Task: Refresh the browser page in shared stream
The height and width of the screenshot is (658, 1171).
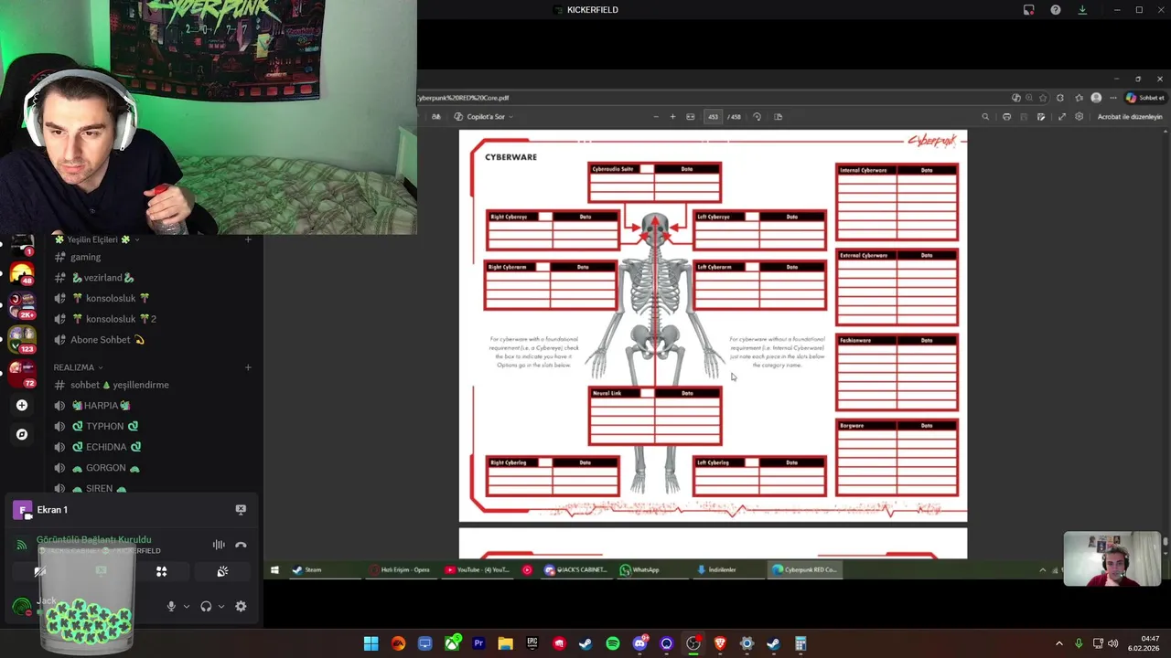Action: 1060,98
